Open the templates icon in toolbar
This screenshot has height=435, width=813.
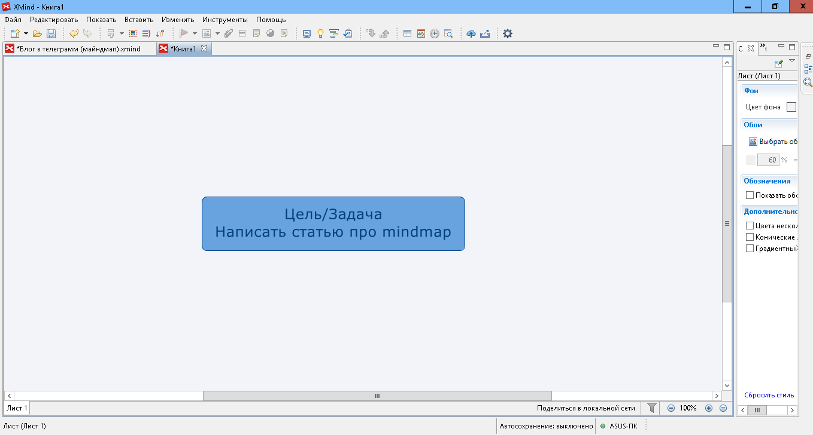pos(407,33)
